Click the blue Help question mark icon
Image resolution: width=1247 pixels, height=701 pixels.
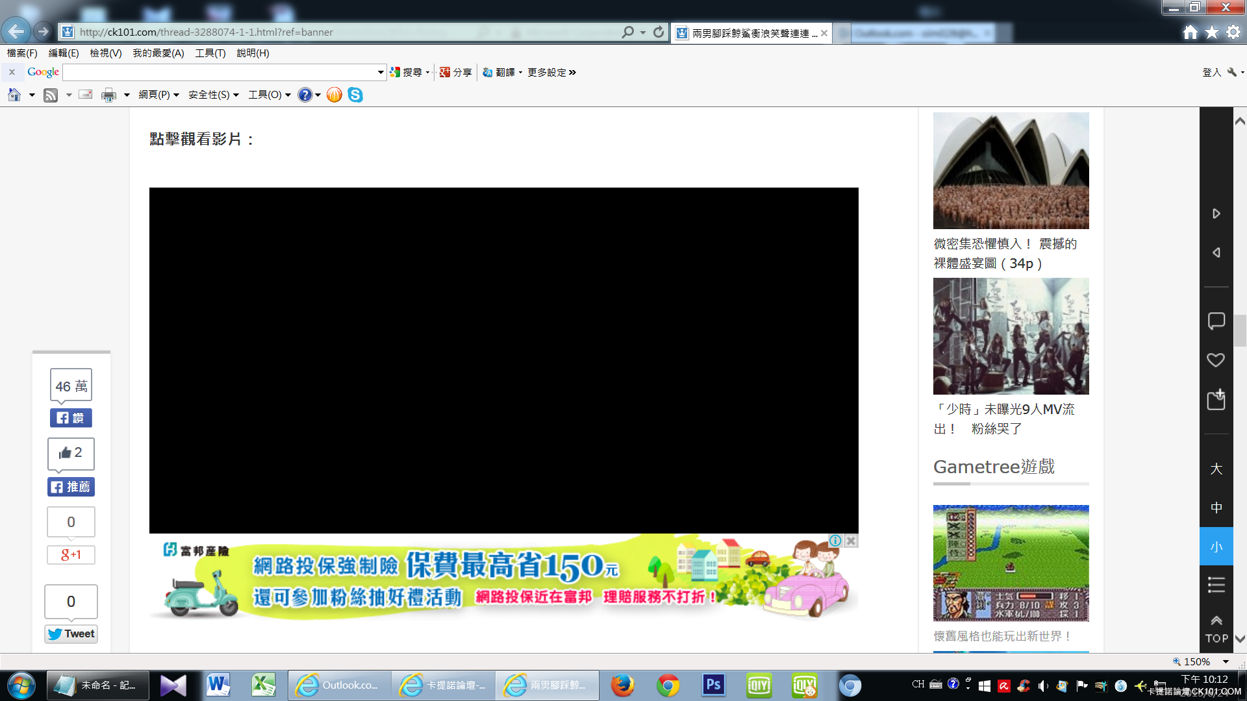click(x=305, y=95)
